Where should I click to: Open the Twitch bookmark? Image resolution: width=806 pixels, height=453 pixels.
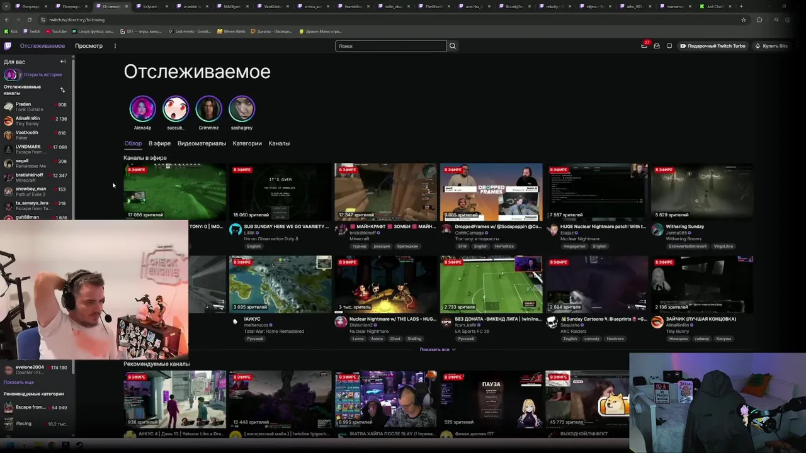tap(31, 31)
